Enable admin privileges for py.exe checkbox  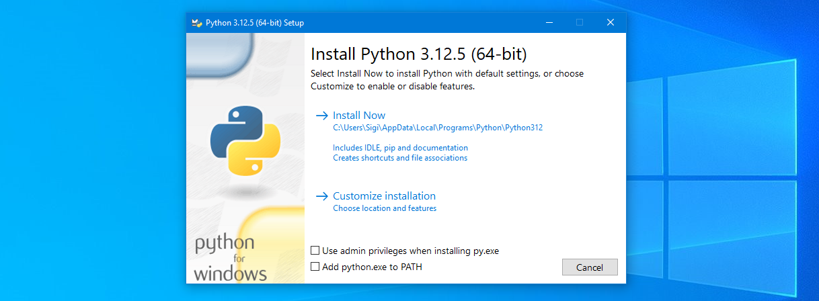315,251
